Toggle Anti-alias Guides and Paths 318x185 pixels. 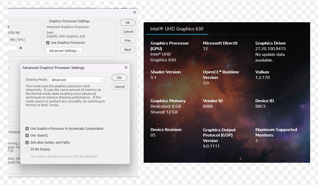coord(27,143)
